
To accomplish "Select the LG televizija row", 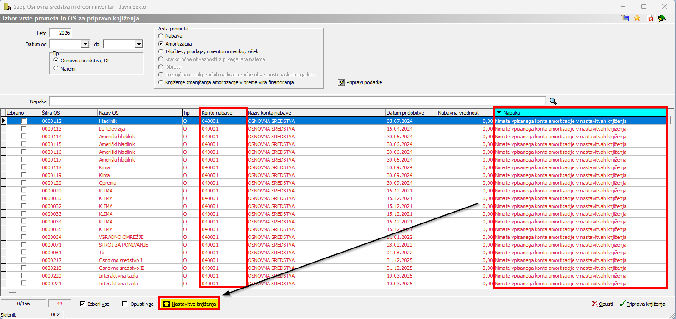I will coord(112,129).
